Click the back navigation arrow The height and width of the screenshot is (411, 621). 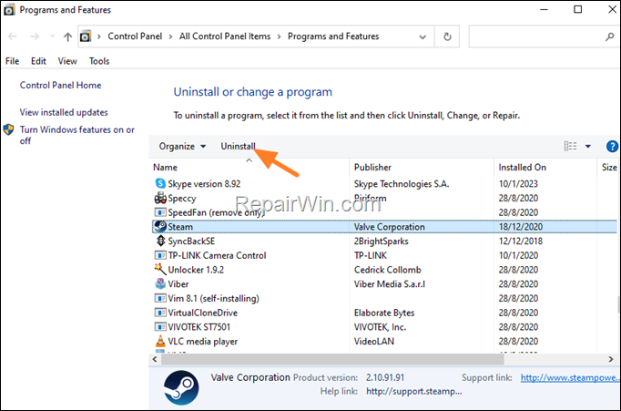[x=13, y=36]
